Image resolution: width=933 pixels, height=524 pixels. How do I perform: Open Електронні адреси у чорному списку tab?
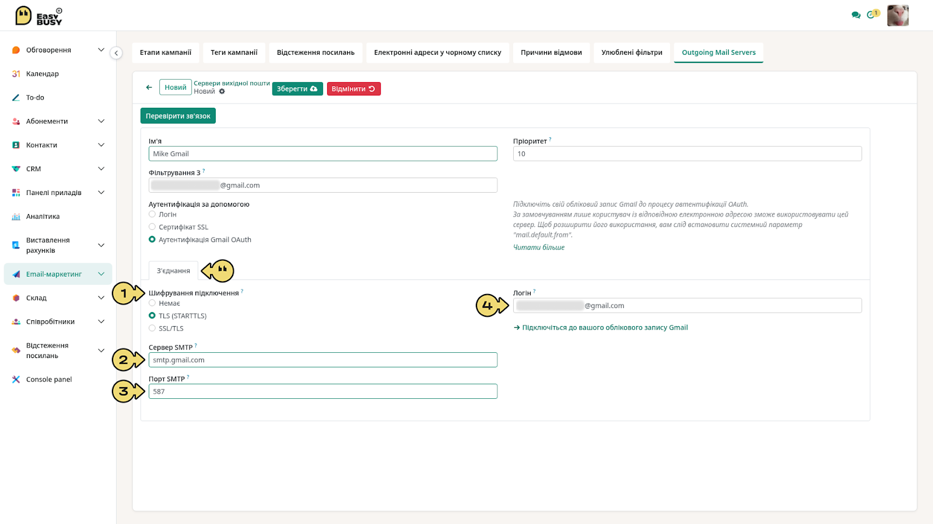pos(437,52)
